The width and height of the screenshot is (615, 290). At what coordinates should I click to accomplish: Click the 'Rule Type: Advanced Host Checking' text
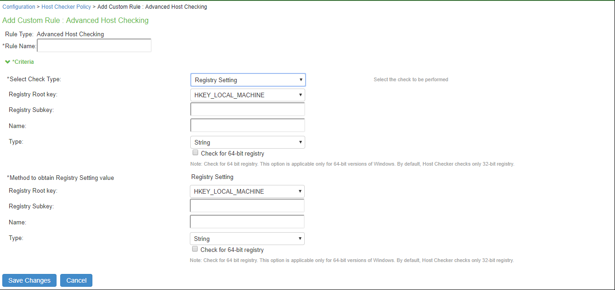point(54,34)
